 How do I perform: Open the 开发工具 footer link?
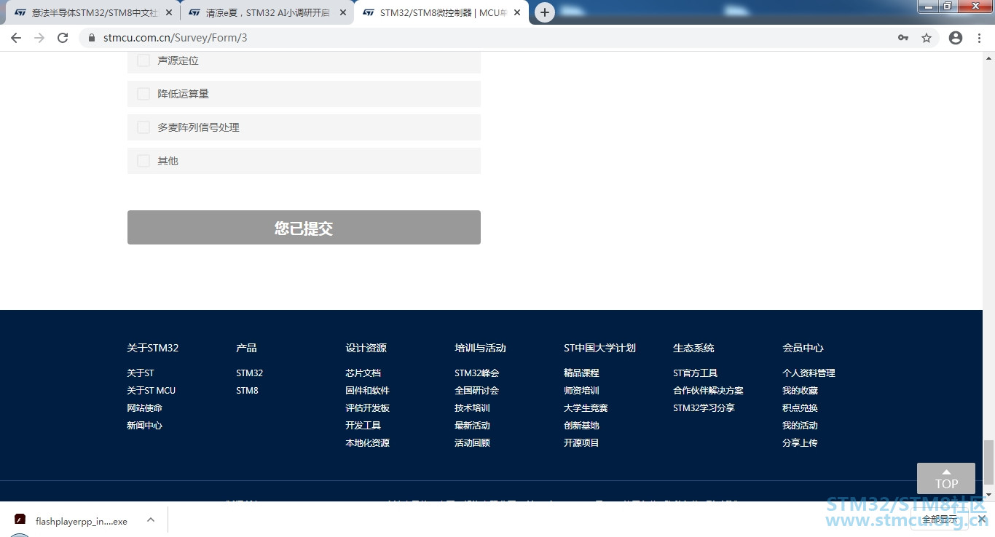click(x=363, y=426)
